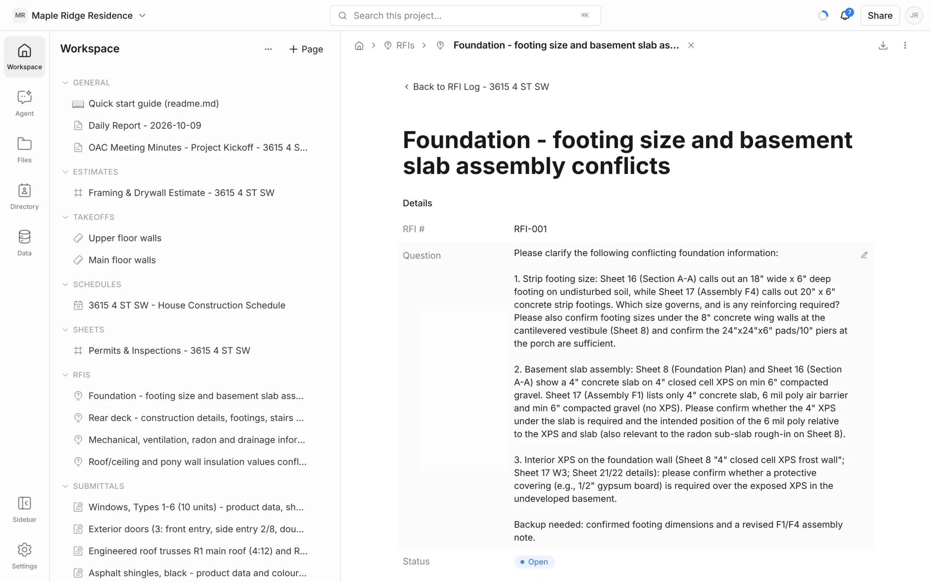Open the Directory section

coord(24,196)
